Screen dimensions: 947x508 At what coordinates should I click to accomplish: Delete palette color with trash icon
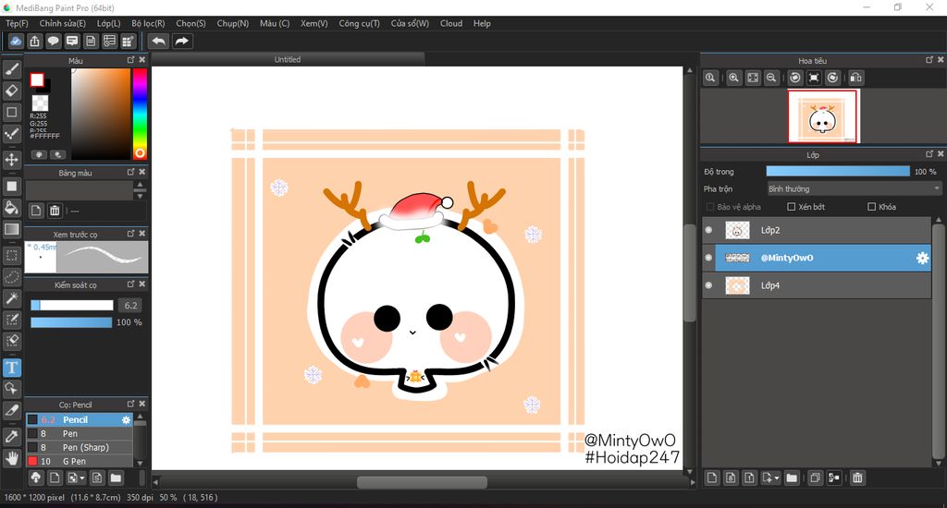55,211
